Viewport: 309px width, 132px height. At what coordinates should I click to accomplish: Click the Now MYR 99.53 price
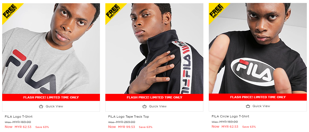point(122,127)
